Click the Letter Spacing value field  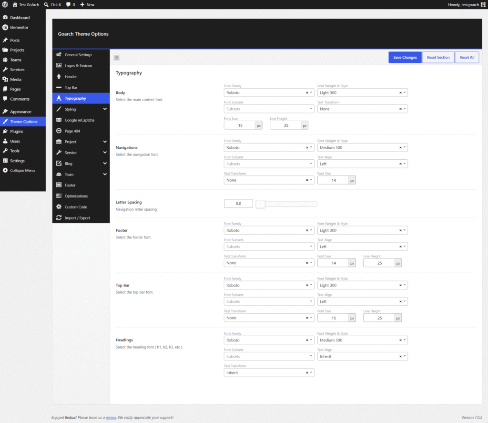point(238,204)
